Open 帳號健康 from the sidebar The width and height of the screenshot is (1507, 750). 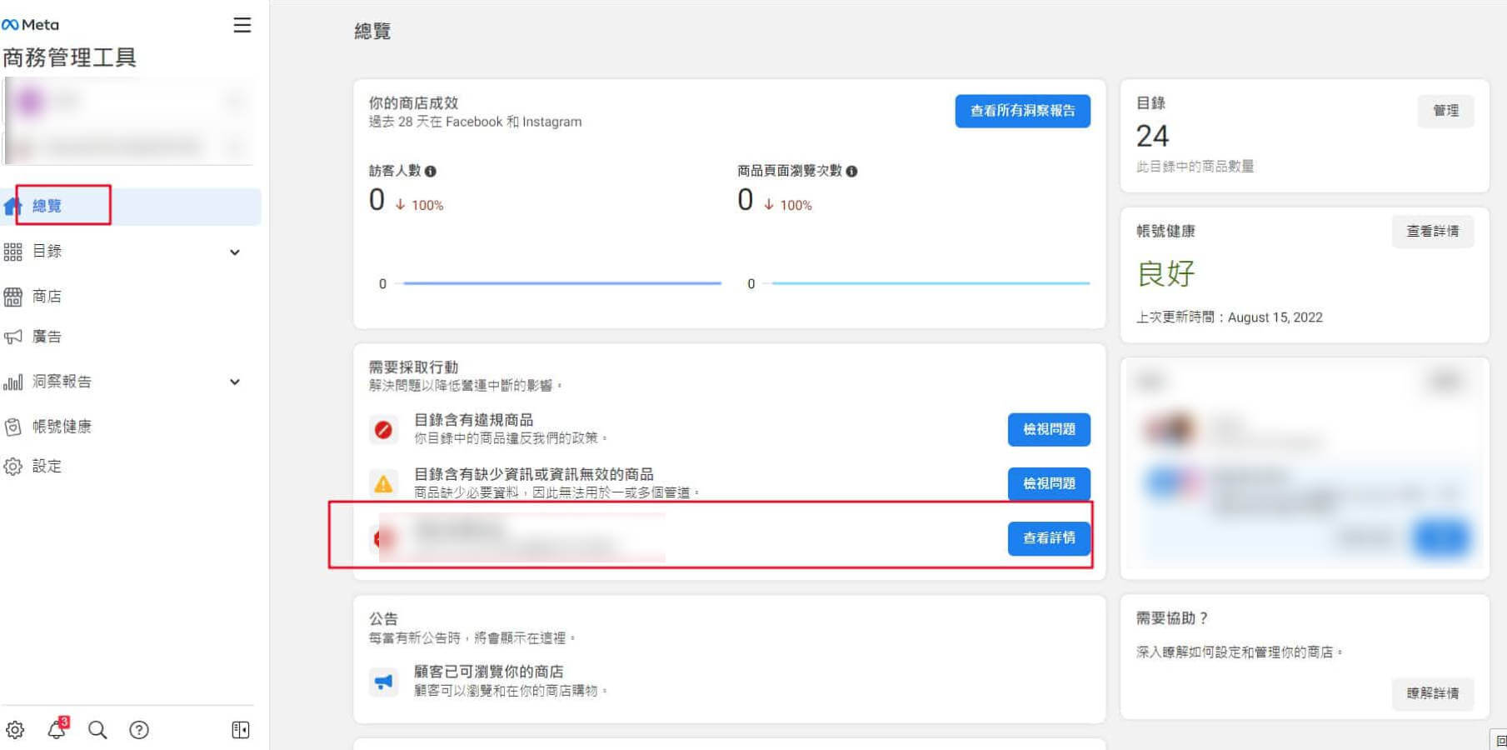click(x=61, y=427)
